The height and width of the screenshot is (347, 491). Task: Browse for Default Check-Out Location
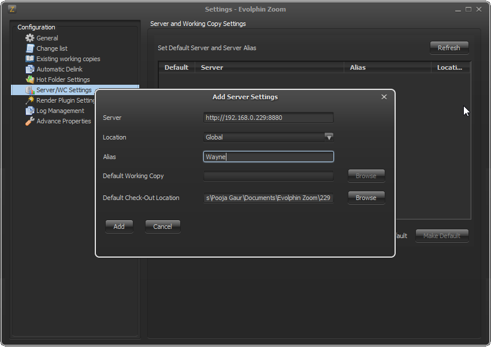[x=366, y=198]
